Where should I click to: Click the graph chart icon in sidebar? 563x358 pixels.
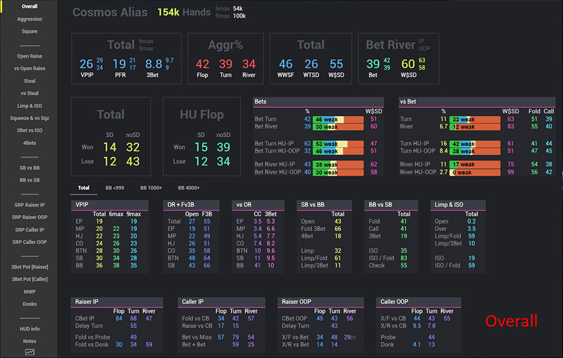[29, 352]
